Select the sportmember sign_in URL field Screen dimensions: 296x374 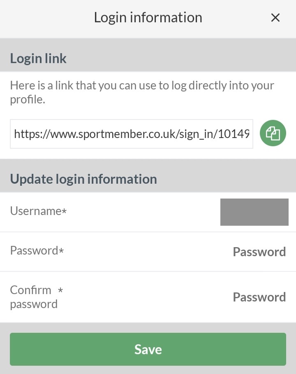pyautogui.click(x=132, y=134)
